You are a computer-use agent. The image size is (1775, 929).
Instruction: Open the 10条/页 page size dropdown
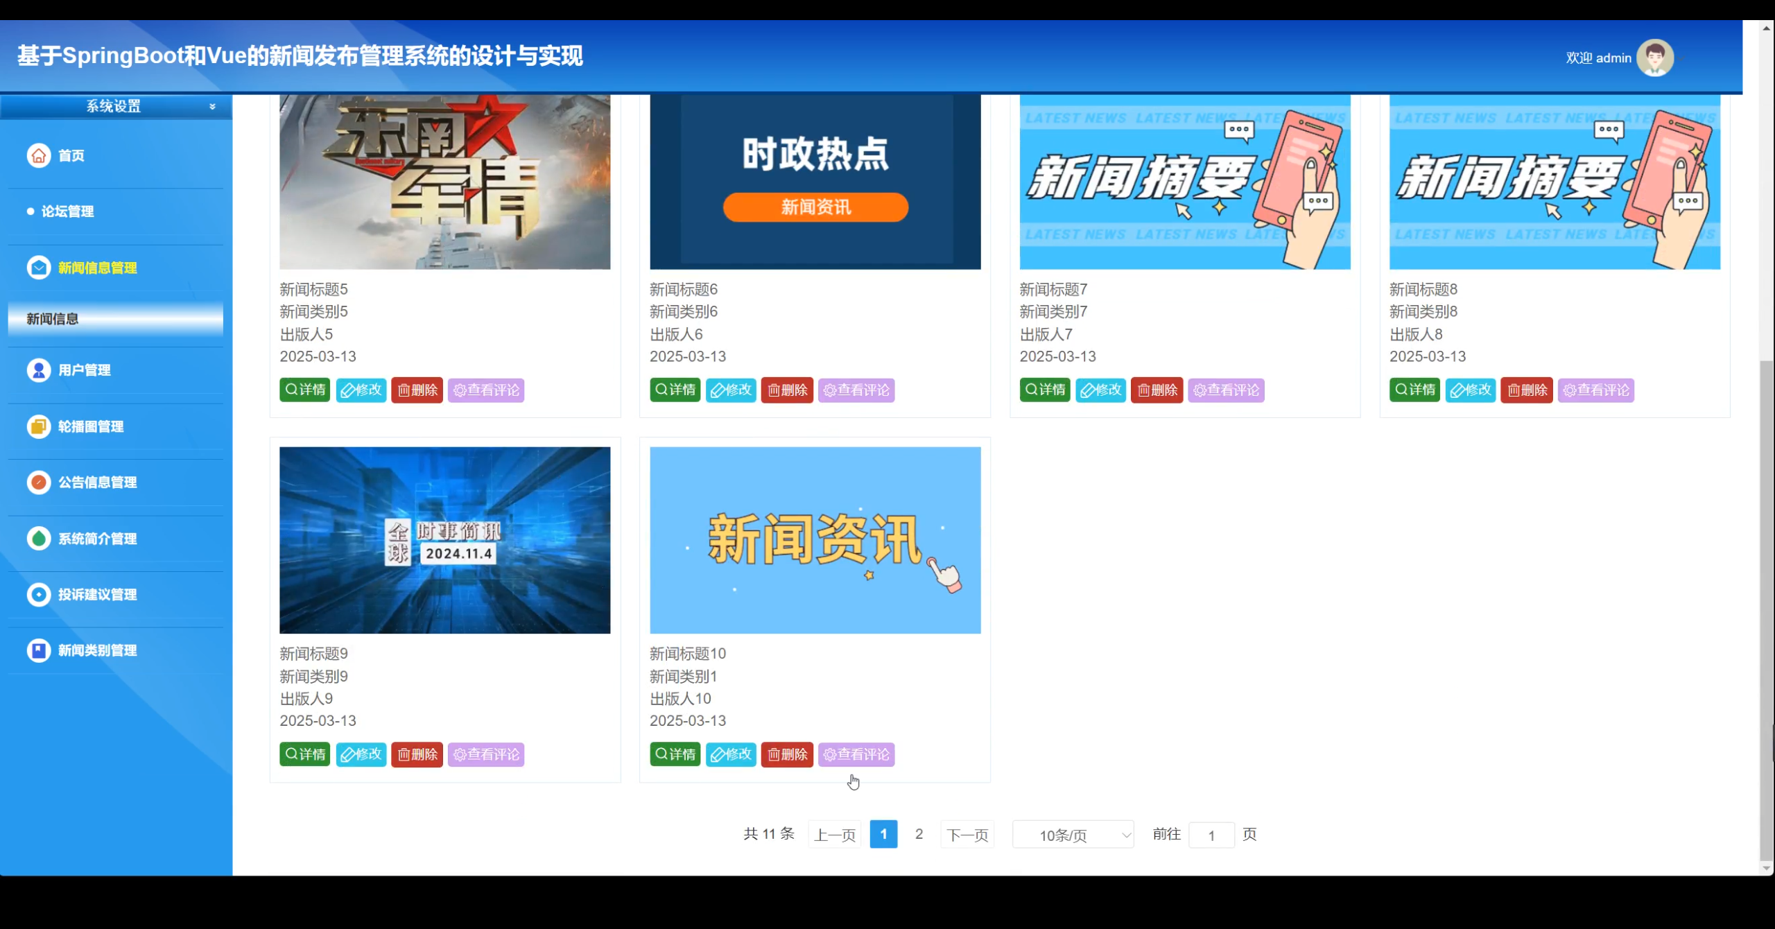[x=1073, y=835]
